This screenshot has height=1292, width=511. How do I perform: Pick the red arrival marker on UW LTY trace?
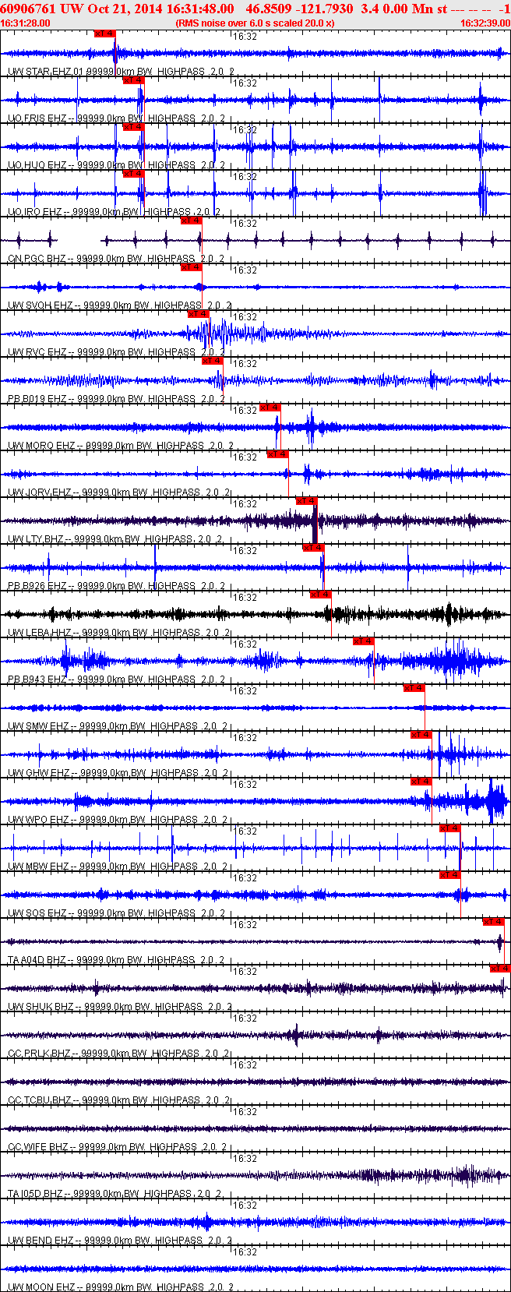306,501
